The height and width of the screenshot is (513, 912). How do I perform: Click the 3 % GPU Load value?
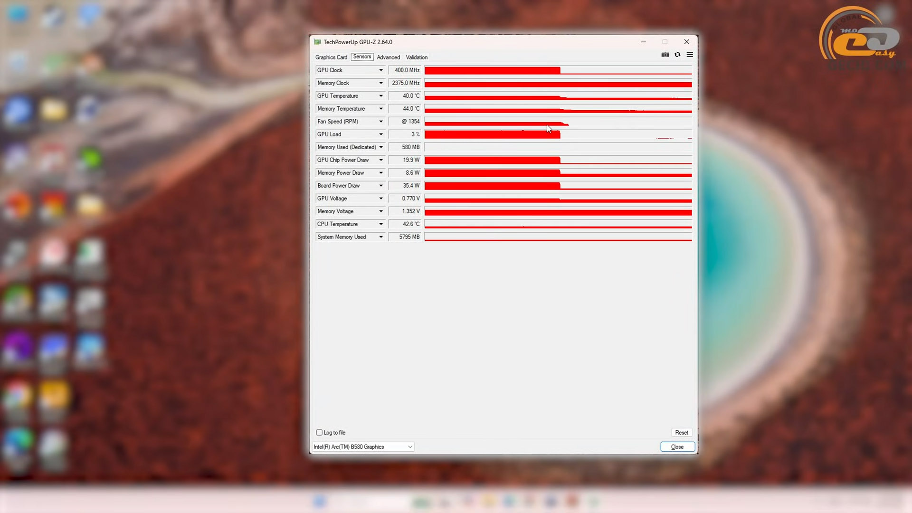(x=405, y=134)
